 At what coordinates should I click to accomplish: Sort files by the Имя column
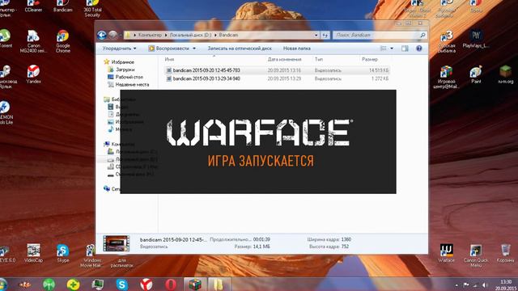click(169, 59)
